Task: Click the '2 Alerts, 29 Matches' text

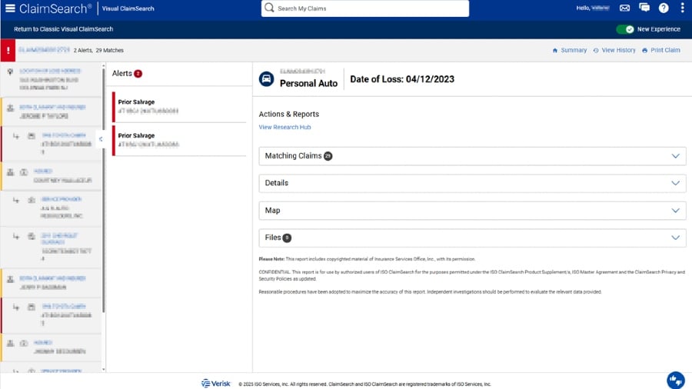Action: [98, 50]
